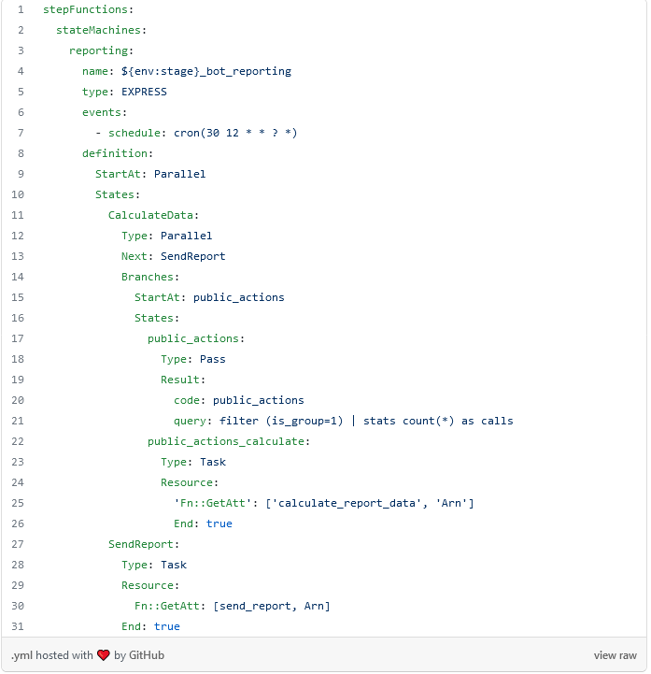Image resolution: width=651 pixels, height=674 pixels.
Task: Click the EXPRESS type value
Action: (144, 92)
